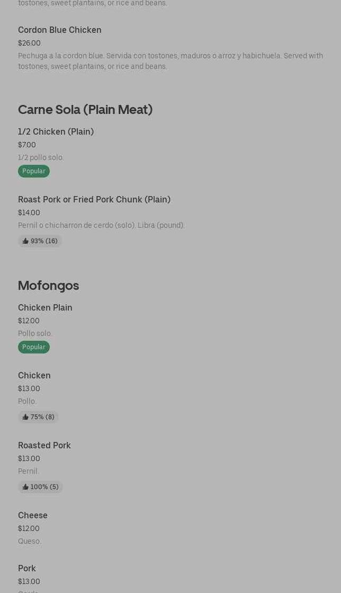Click the $14.00 price label
341x593 pixels.
pyautogui.click(x=29, y=213)
